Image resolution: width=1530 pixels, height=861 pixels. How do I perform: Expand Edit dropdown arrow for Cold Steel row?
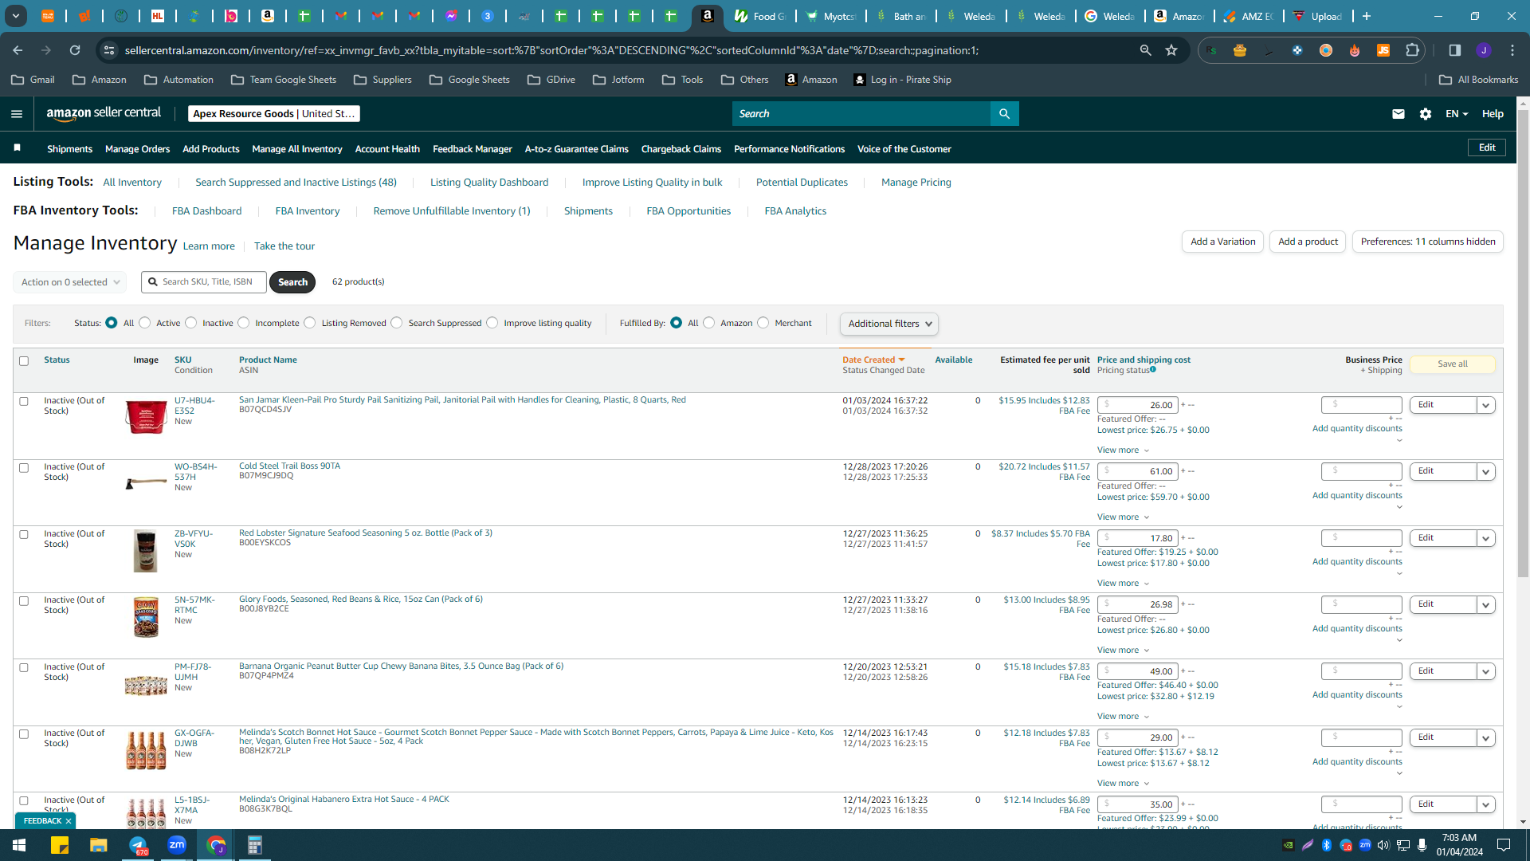(x=1485, y=472)
